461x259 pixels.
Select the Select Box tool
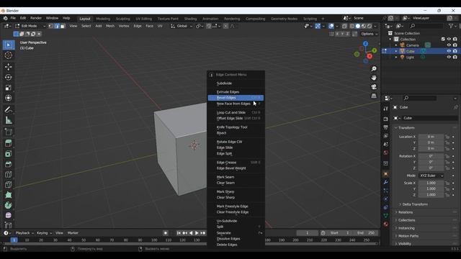pyautogui.click(x=8, y=45)
